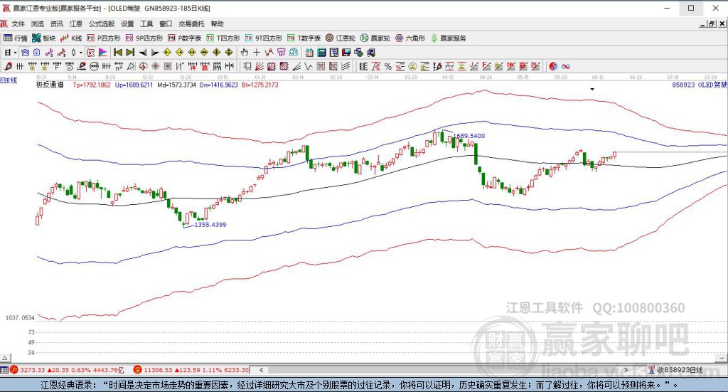This screenshot has width=728, height=392.
Task: Click the 858923 OLED stock name label
Action: (x=700, y=85)
